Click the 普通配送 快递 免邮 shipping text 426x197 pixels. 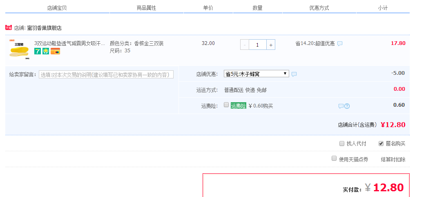(x=245, y=90)
